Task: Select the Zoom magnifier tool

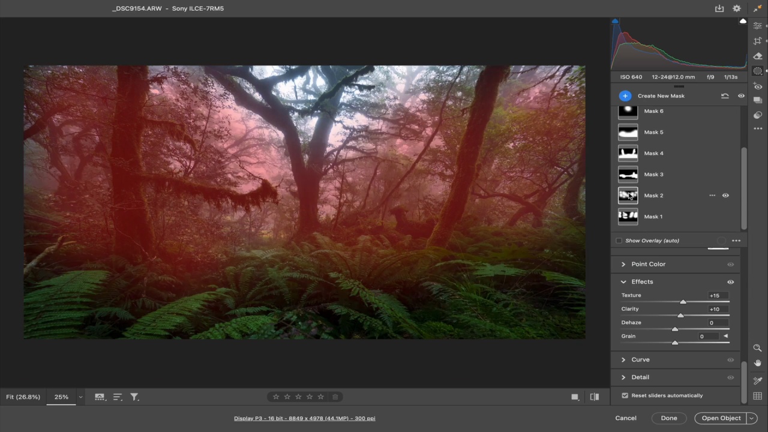Action: click(x=757, y=348)
